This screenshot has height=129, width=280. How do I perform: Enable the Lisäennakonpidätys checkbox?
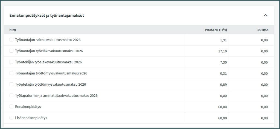tap(11, 118)
